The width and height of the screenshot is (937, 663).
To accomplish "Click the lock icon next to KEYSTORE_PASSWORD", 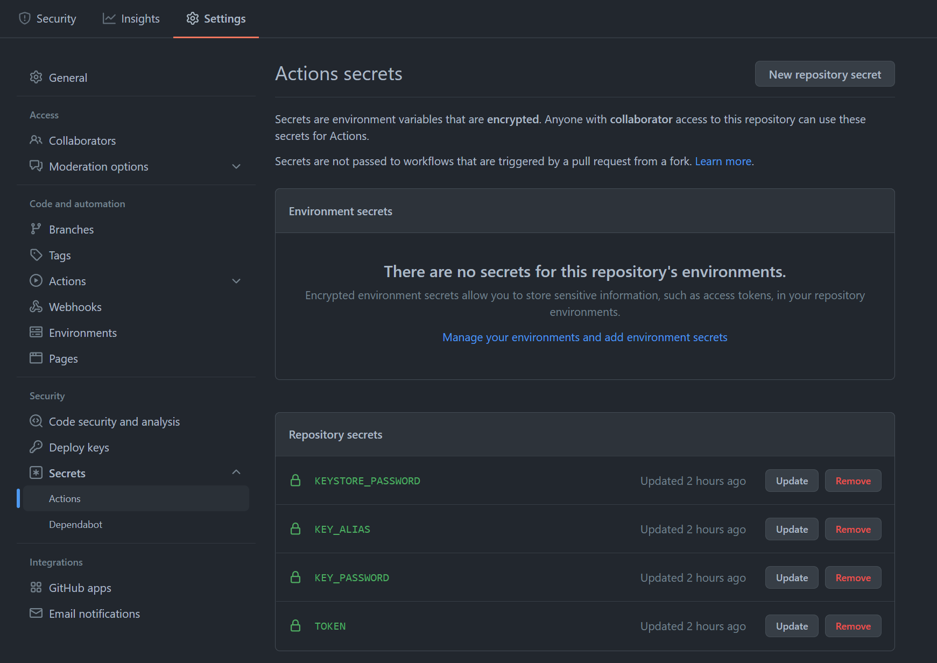I will (295, 480).
